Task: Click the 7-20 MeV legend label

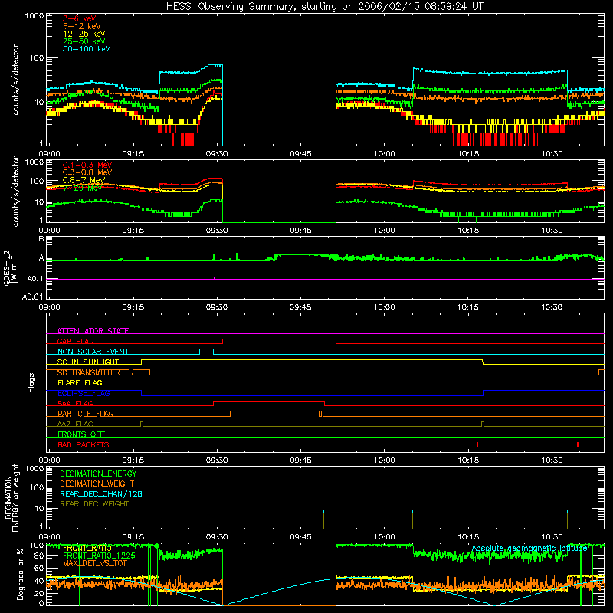Action: click(x=83, y=188)
